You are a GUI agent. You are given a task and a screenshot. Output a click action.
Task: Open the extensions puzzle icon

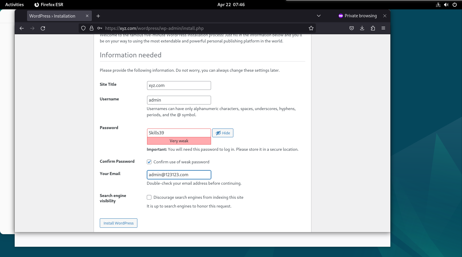tap(373, 28)
